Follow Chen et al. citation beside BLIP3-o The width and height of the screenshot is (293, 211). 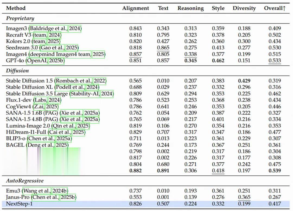41,139
